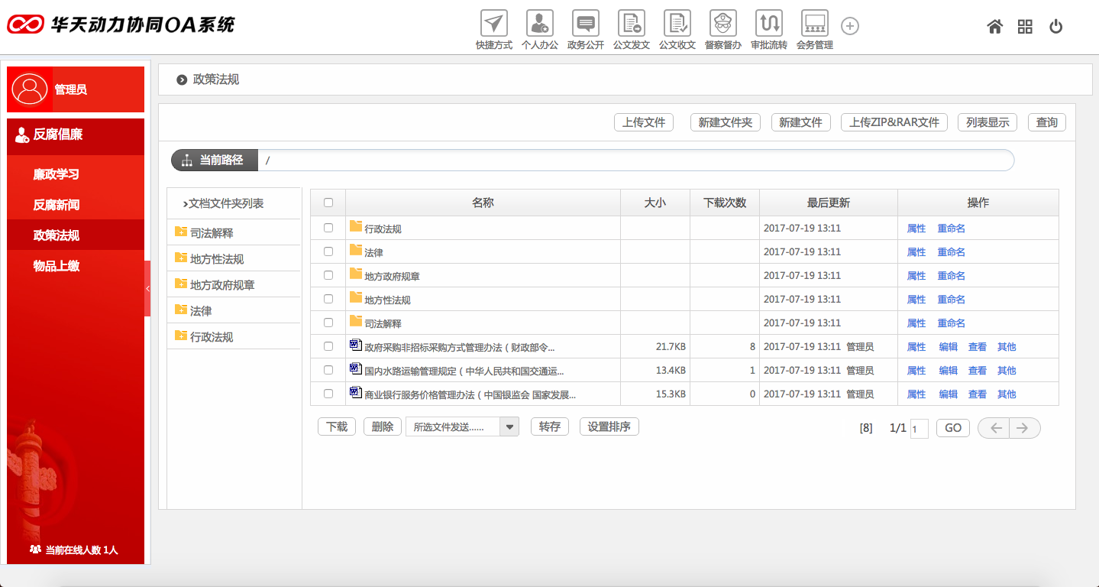Click the 当前路径 path icon
Viewport: 1099px width, 587px height.
186,160
